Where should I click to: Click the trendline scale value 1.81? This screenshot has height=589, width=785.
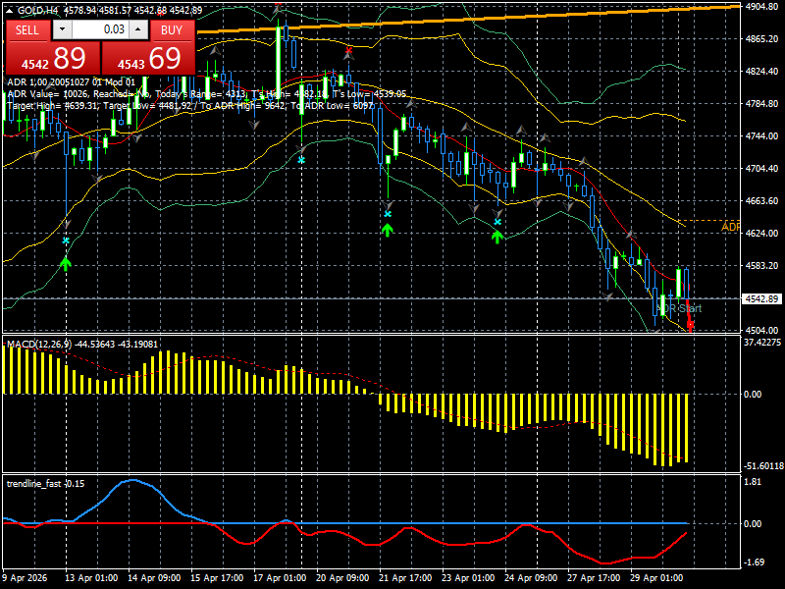tap(753, 482)
